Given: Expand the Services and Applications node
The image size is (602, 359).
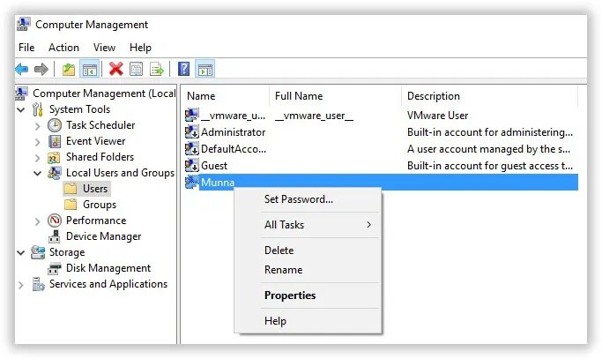Looking at the screenshot, I should [21, 284].
